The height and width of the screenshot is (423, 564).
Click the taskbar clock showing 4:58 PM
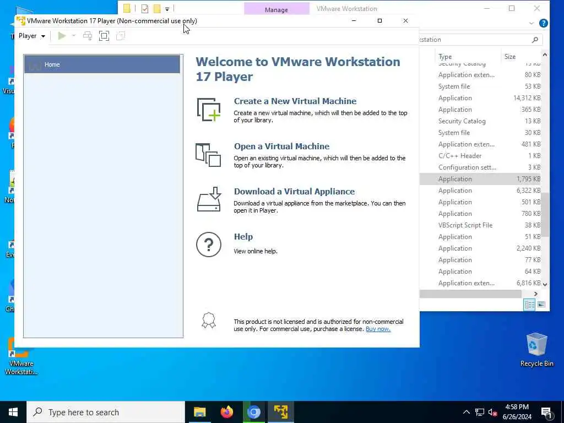(x=517, y=412)
